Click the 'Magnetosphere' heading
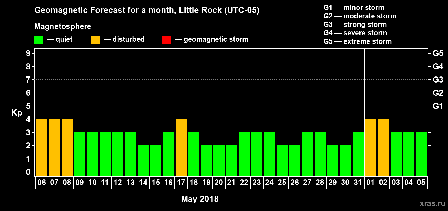This screenshot has width=448, height=211. [x=63, y=26]
